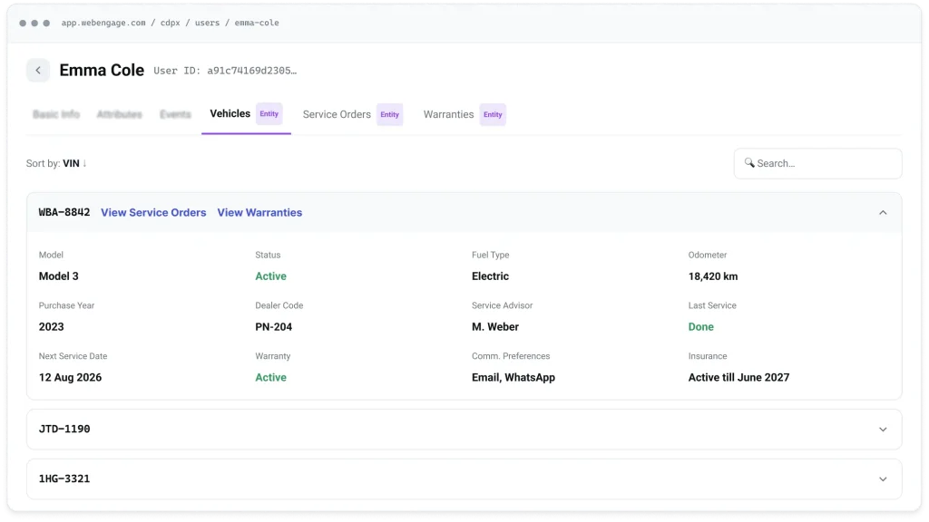The height and width of the screenshot is (522, 929).
Task: Open the View Service Orders link
Action: pos(153,212)
